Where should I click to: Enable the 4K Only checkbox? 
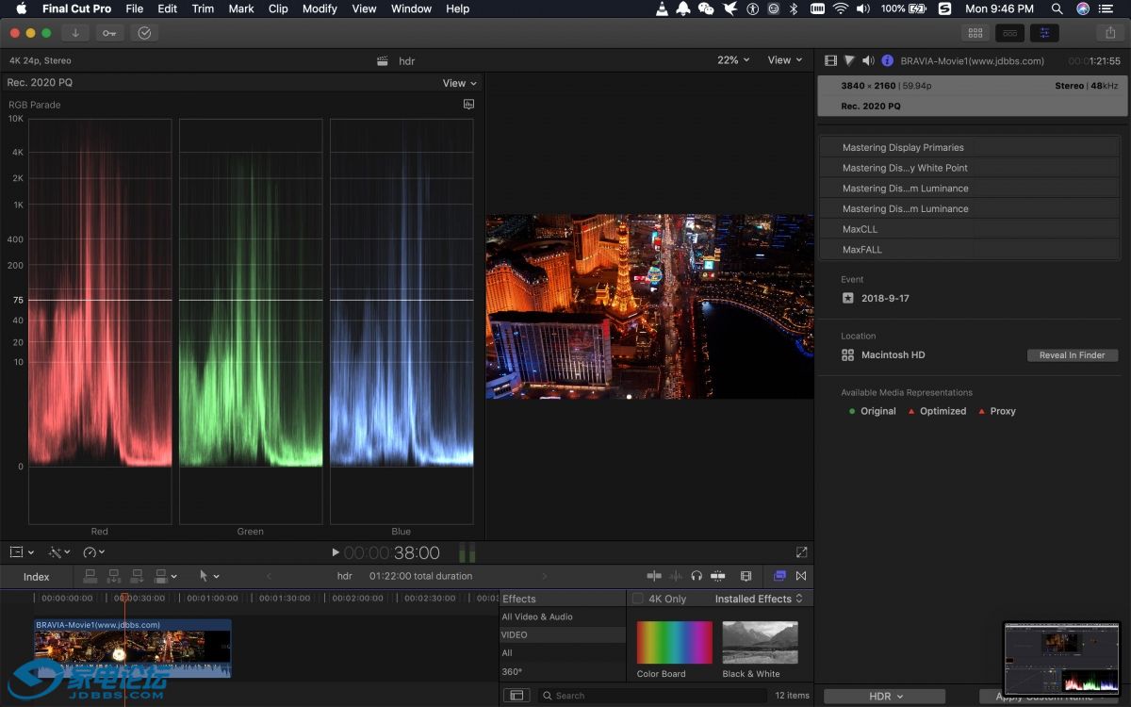click(x=638, y=599)
